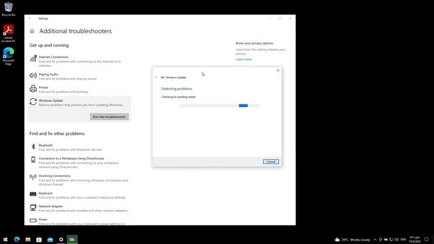Switch to Settings gear taskbar icon
The image size is (434, 244).
[61, 239]
